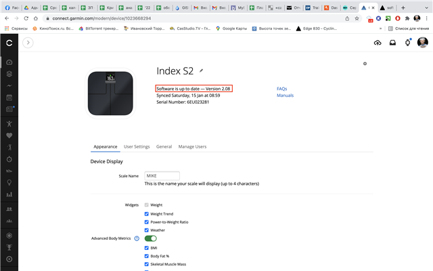433x271 pixels.
Task: Uncheck the BMI checkbox
Action: 146,248
